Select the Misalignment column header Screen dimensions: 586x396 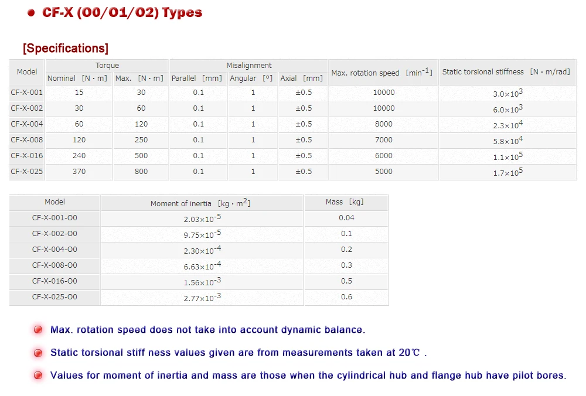249,66
